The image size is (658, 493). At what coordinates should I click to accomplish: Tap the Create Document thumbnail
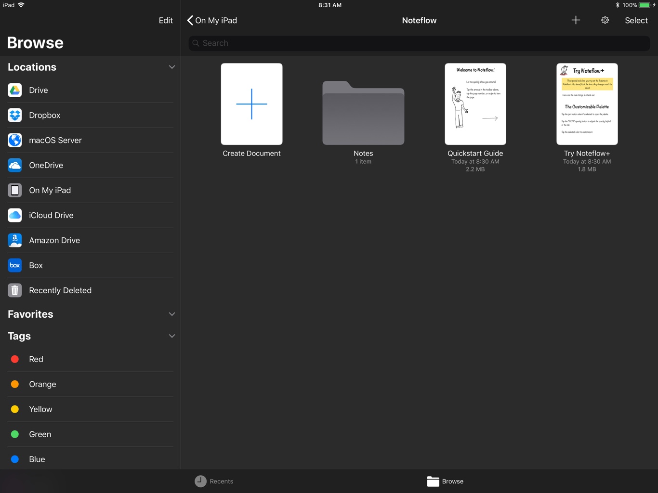click(251, 104)
